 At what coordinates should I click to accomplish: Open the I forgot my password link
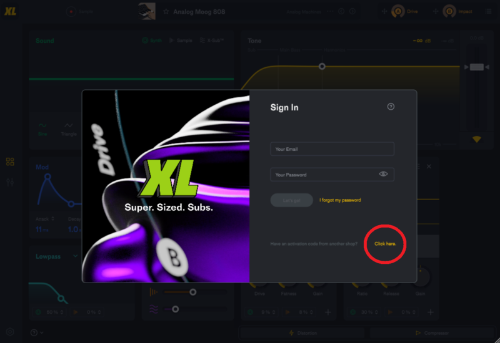coord(340,200)
